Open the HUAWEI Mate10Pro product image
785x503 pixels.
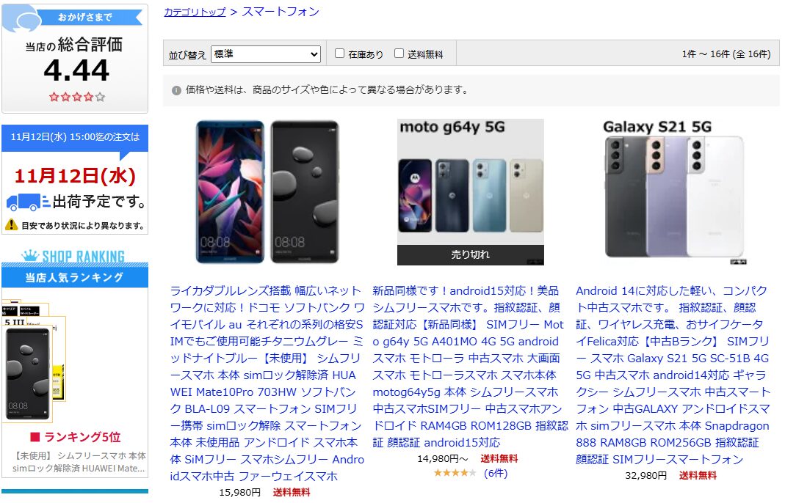click(x=267, y=191)
